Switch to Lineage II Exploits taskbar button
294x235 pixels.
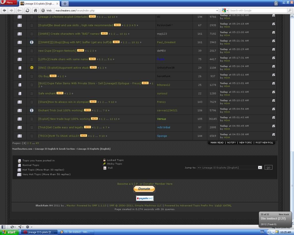pos(39,232)
